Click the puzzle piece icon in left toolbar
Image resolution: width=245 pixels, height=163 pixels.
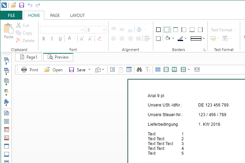[7, 102]
